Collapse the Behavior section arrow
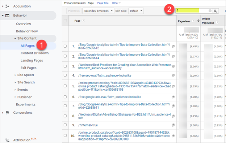Viewport: 226px width, 143px height. coord(3,16)
